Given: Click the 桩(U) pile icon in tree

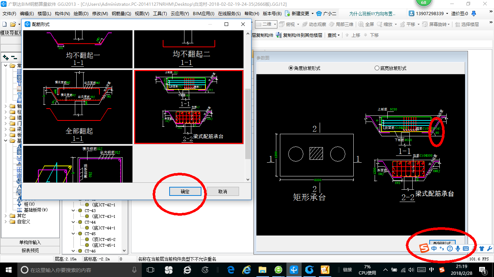Looking at the screenshot, I should pyautogui.click(x=20, y=204).
